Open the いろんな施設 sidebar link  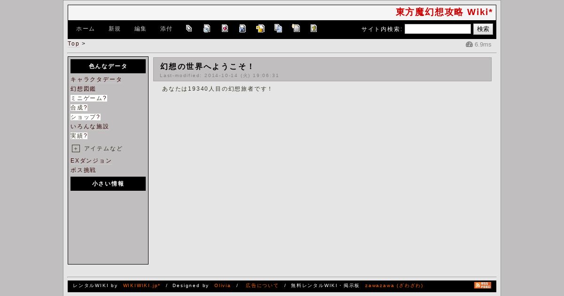tap(90, 126)
